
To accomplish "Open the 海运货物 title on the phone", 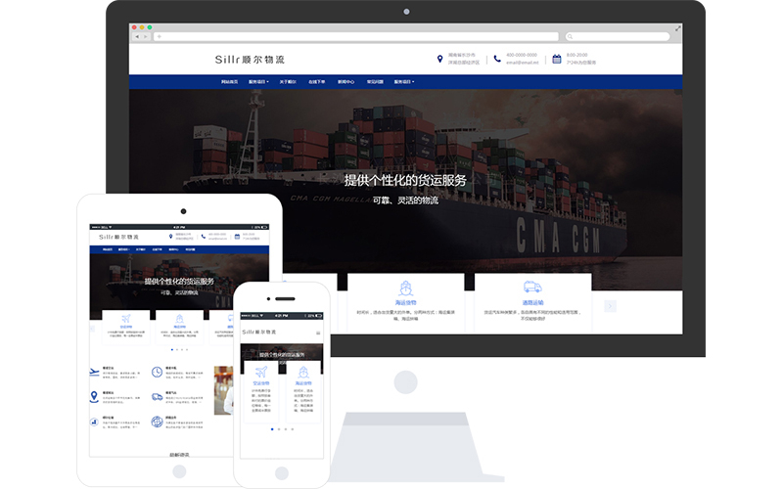I will click(x=303, y=383).
